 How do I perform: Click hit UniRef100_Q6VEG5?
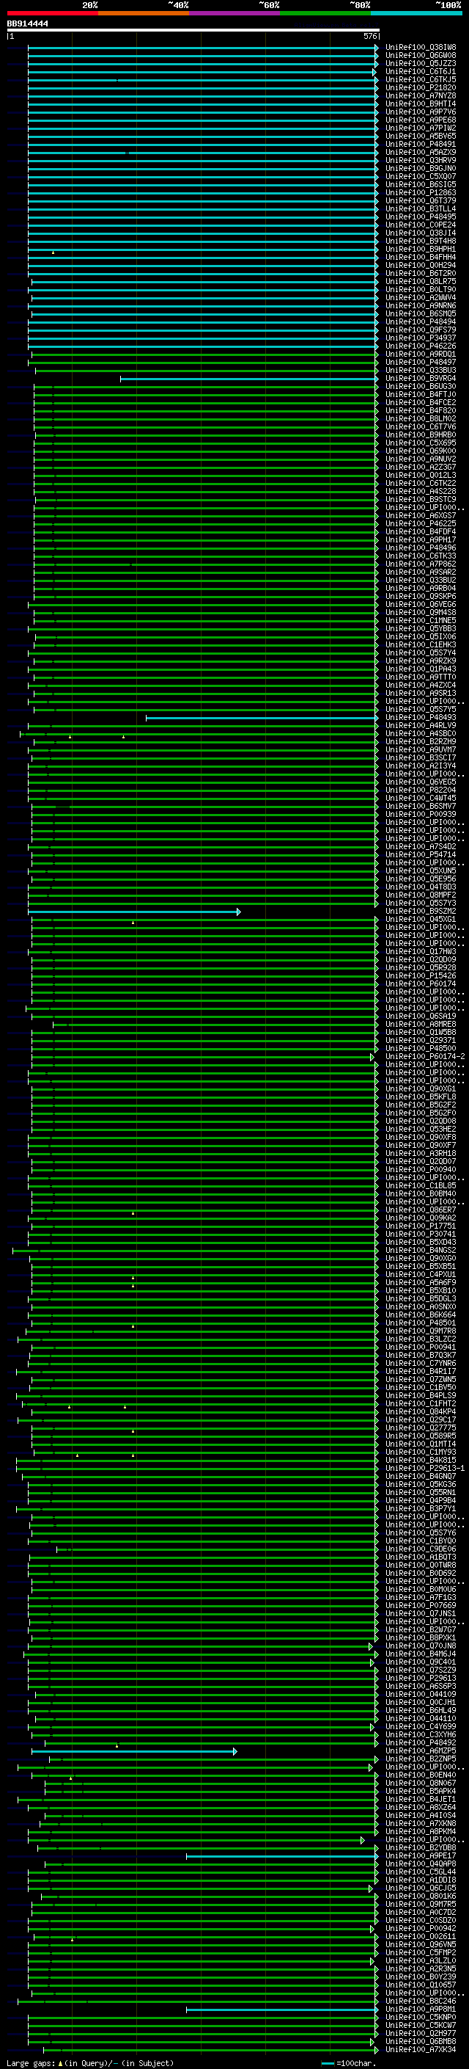tap(421, 782)
